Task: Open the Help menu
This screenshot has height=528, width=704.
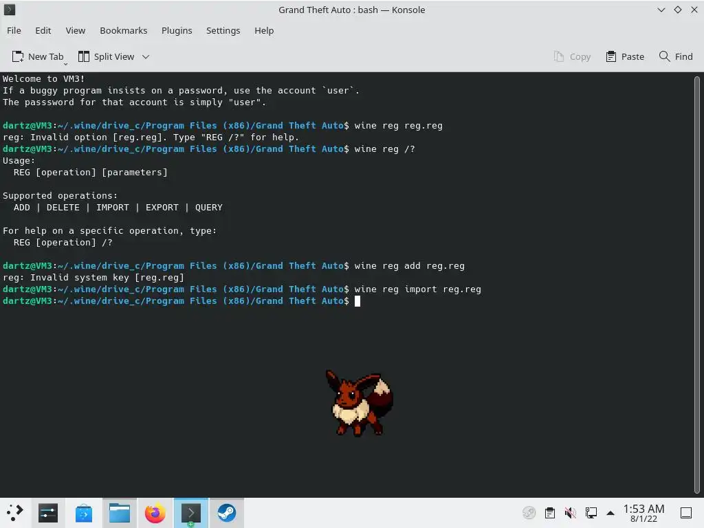Action: pyautogui.click(x=264, y=30)
